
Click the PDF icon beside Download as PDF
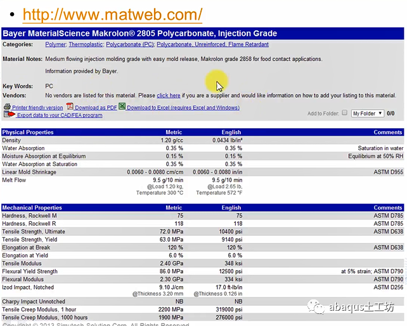pyautogui.click(x=70, y=107)
